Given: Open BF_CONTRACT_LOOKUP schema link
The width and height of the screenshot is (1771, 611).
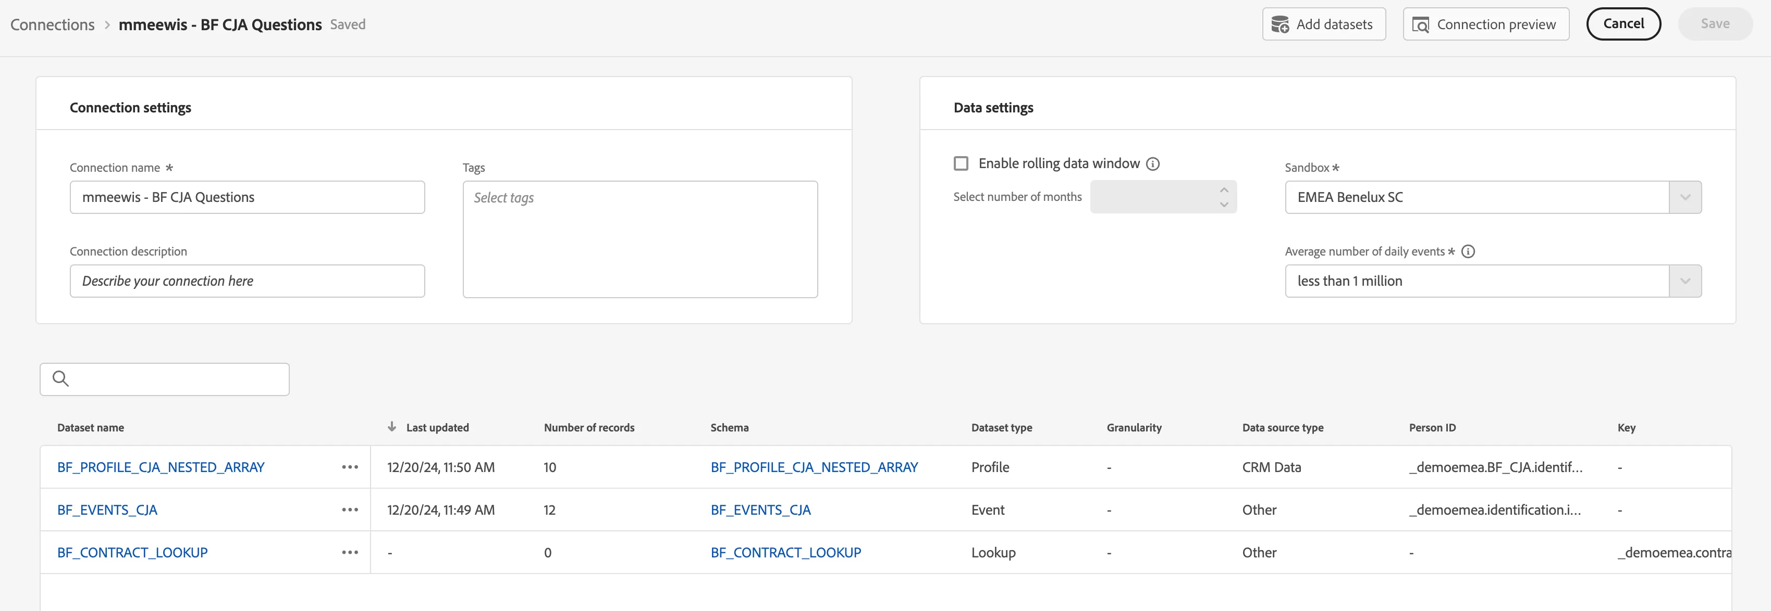Looking at the screenshot, I should pyautogui.click(x=786, y=552).
